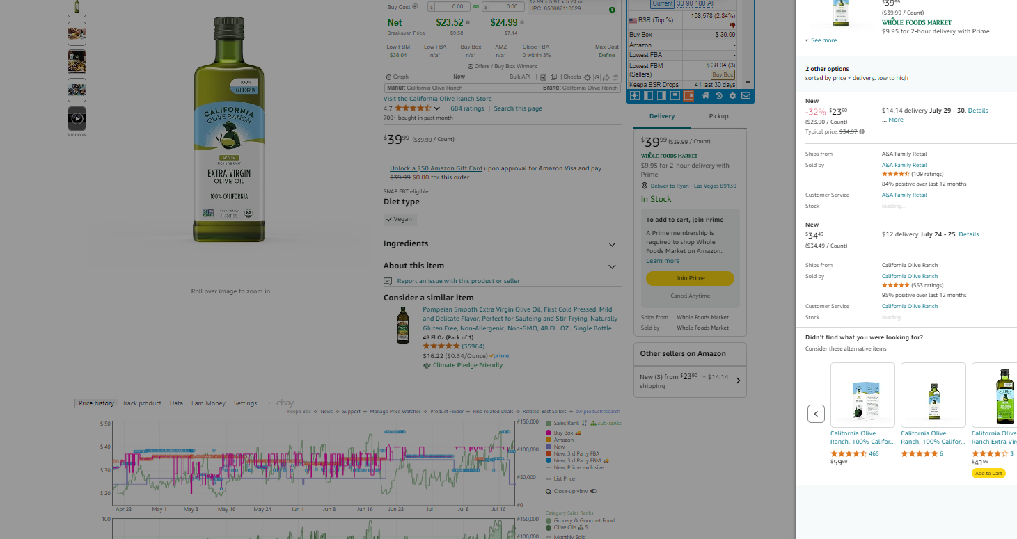Screen dimensions: 1017x539
Task: Select the Pompeian olive oil product image
Action: 403,325
